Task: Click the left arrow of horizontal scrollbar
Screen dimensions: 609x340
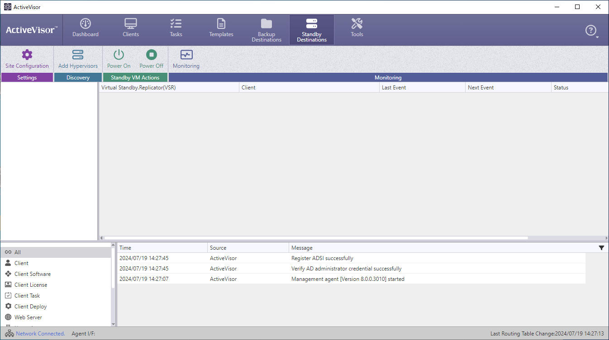Action: click(101, 238)
